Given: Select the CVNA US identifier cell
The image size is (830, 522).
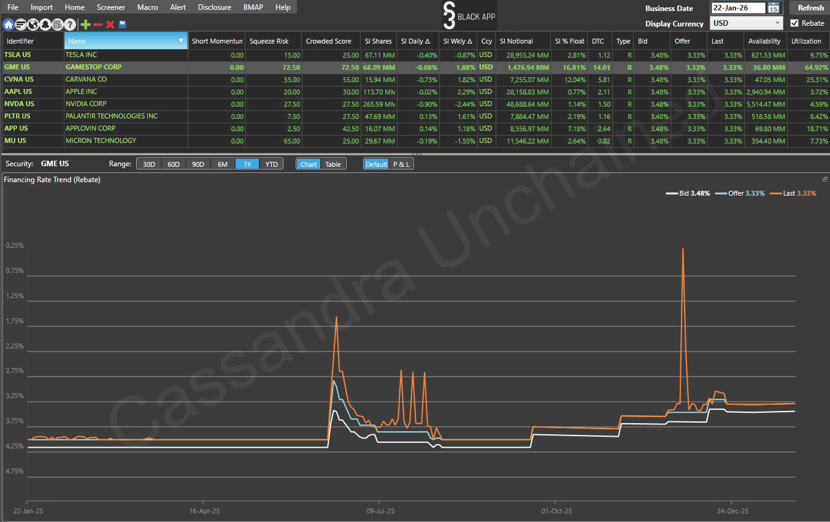Looking at the screenshot, I should pyautogui.click(x=33, y=79).
